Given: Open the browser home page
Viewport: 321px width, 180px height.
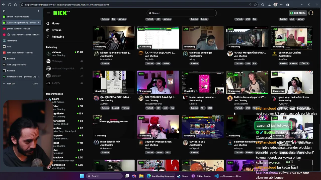Looking at the screenshot, I should [16, 4].
